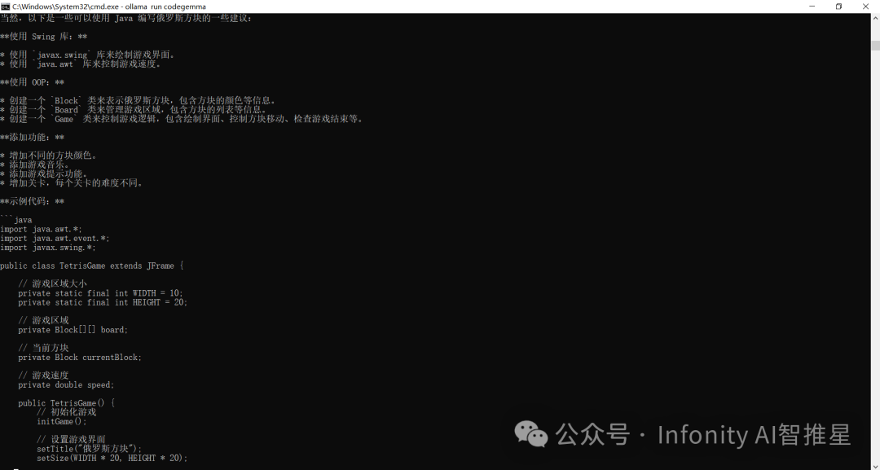Screen dimensions: 880x470
Task: Click the line '添加游戏提示功能'
Action: click(44, 174)
